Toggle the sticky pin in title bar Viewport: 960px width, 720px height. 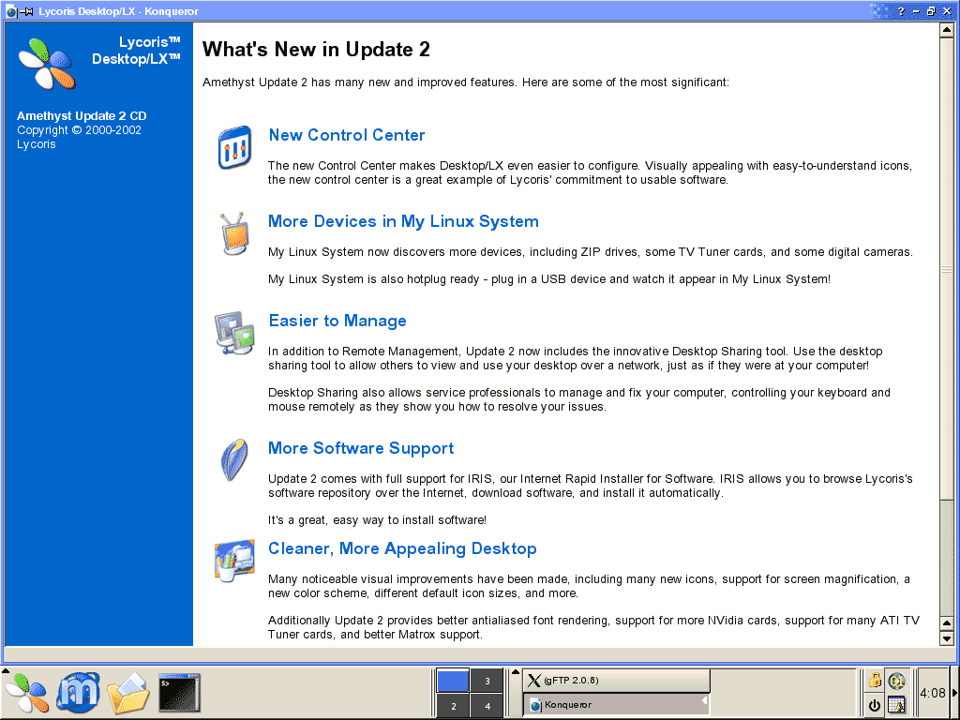(x=27, y=11)
